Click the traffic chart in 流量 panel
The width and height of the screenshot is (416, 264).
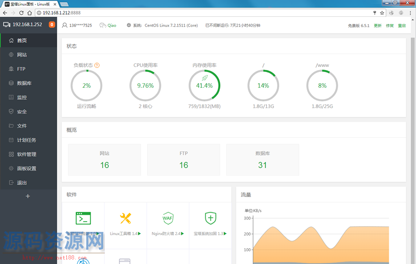tap(321, 240)
